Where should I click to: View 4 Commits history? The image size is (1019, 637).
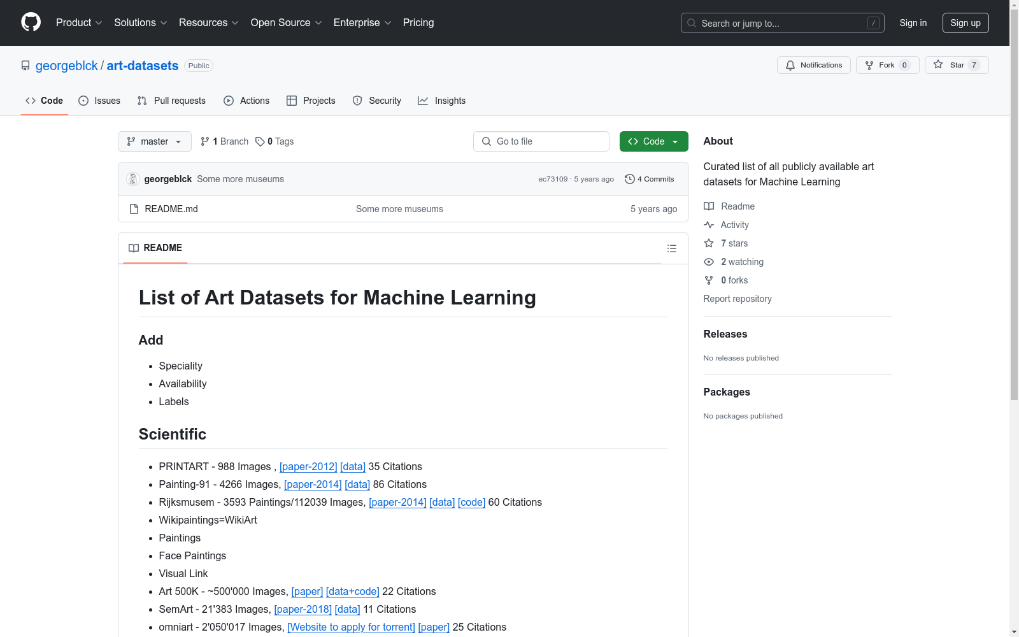pyautogui.click(x=650, y=179)
